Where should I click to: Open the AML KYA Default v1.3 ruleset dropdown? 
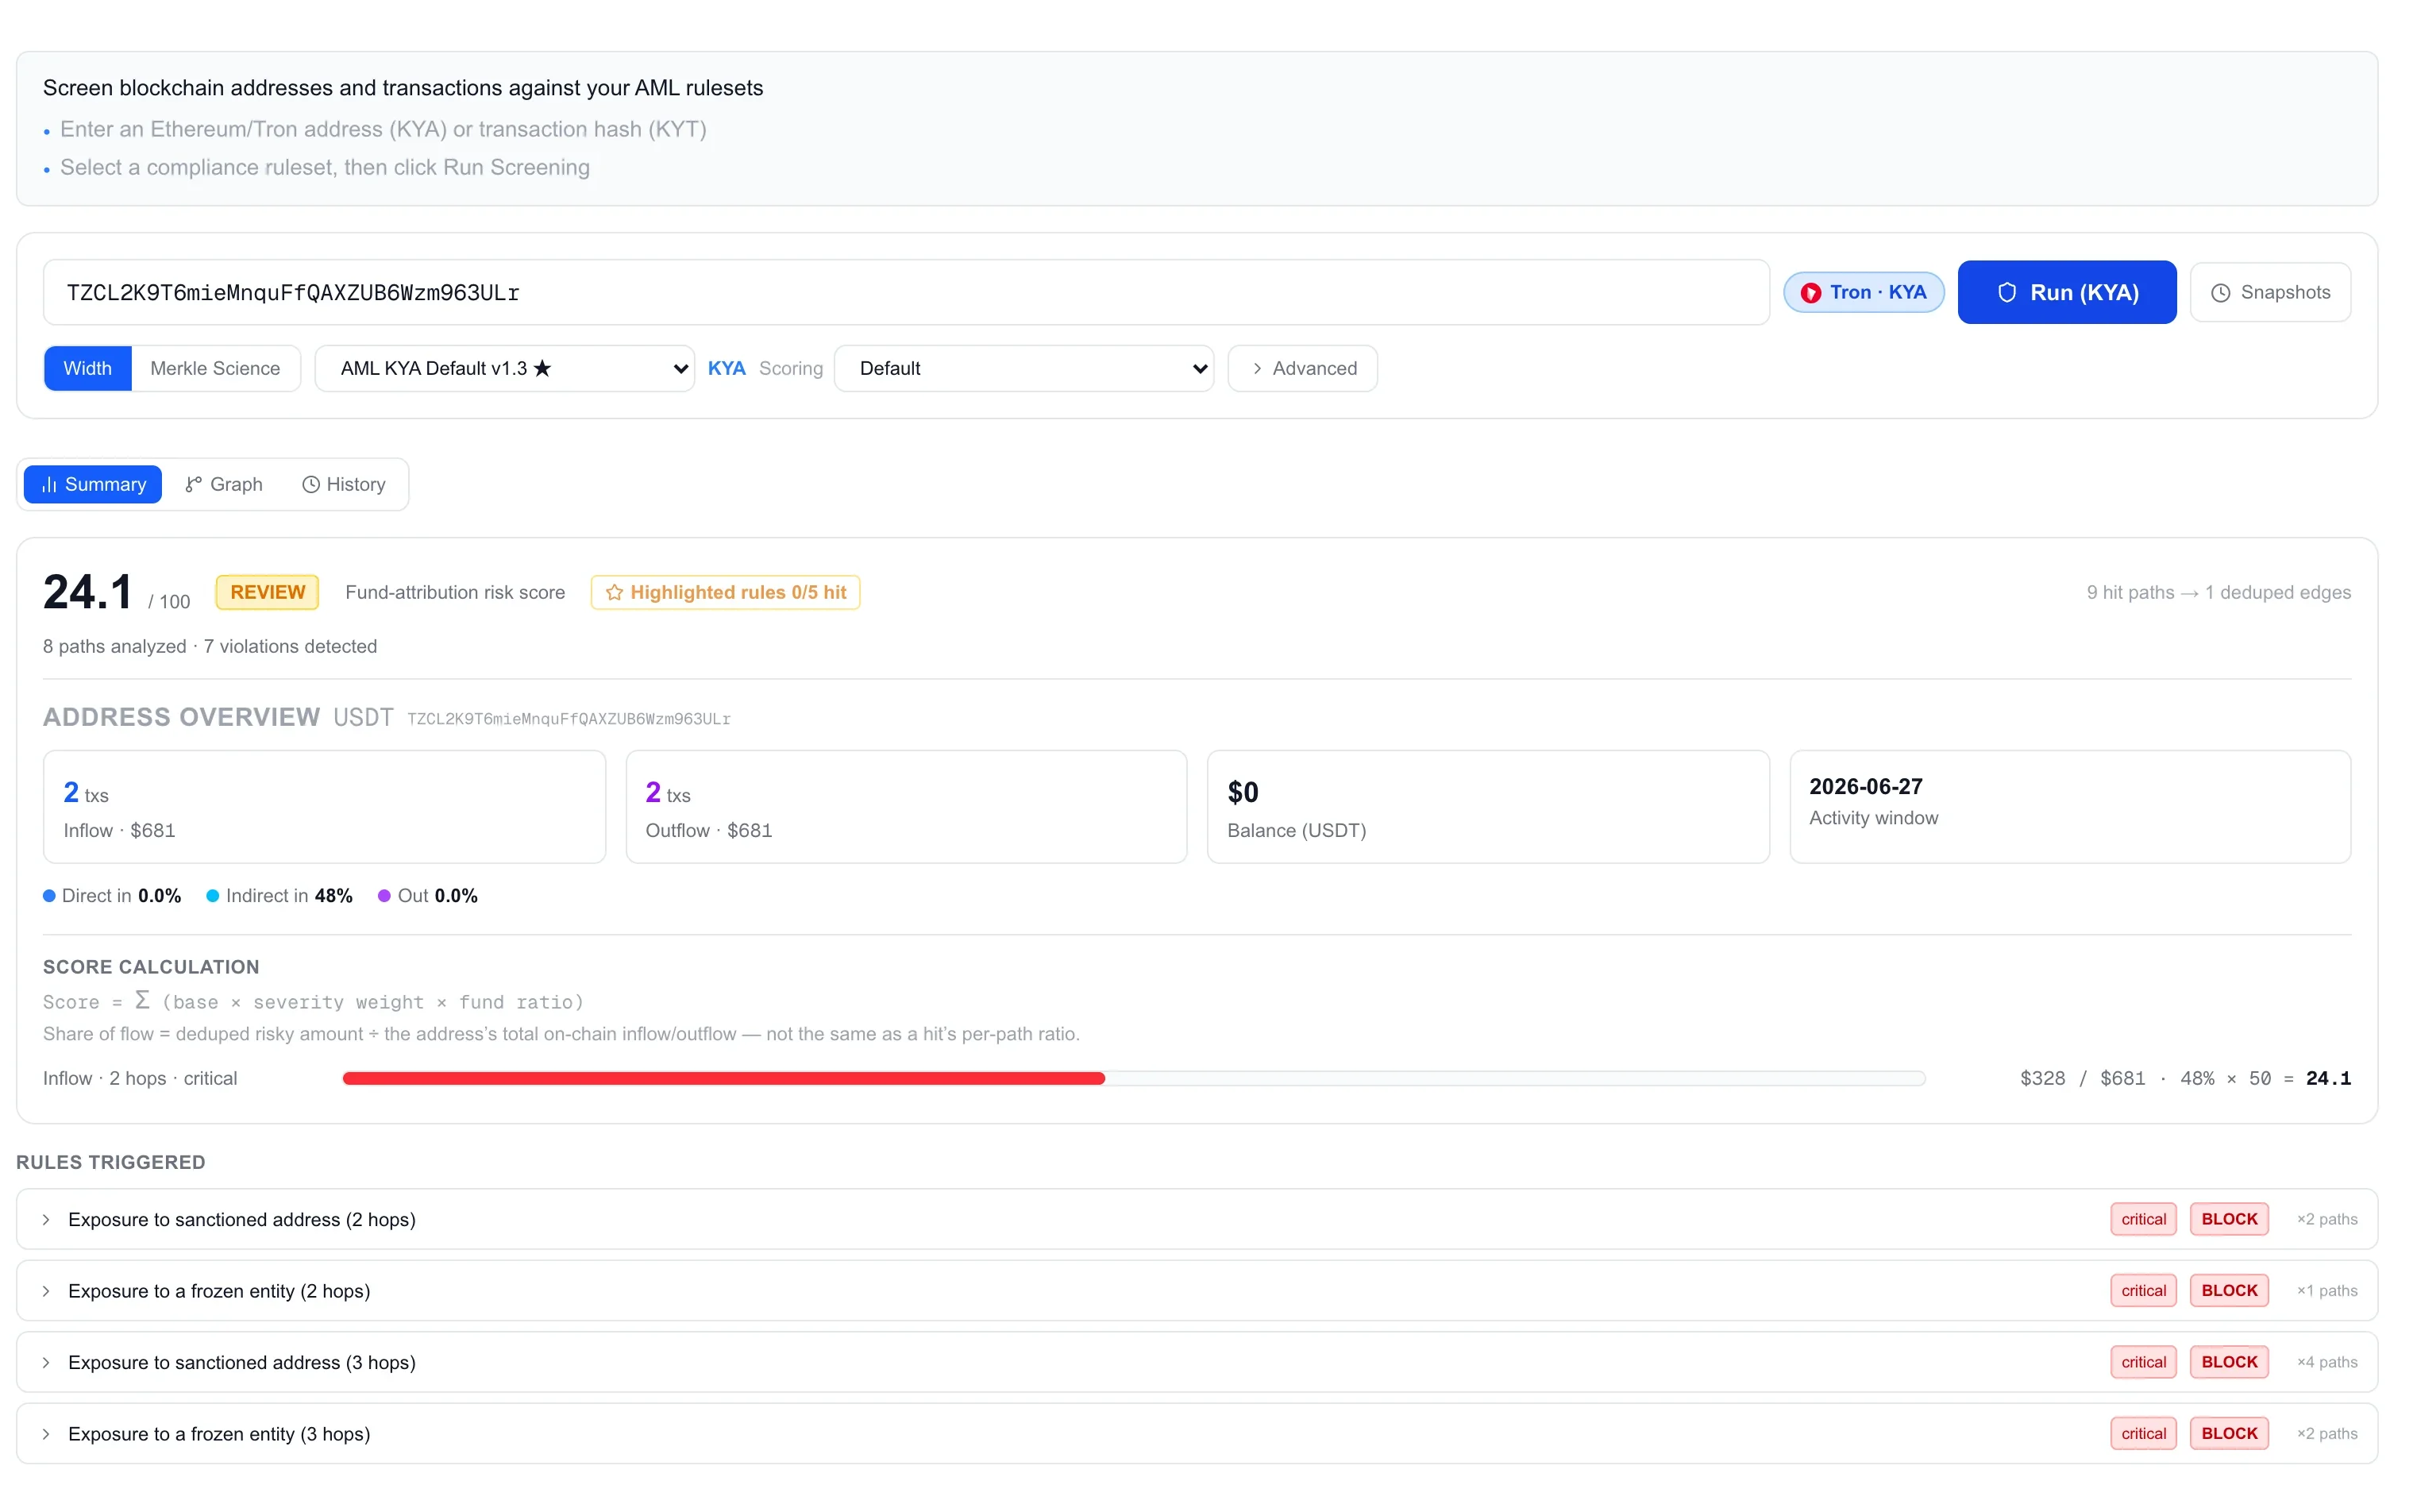click(503, 368)
